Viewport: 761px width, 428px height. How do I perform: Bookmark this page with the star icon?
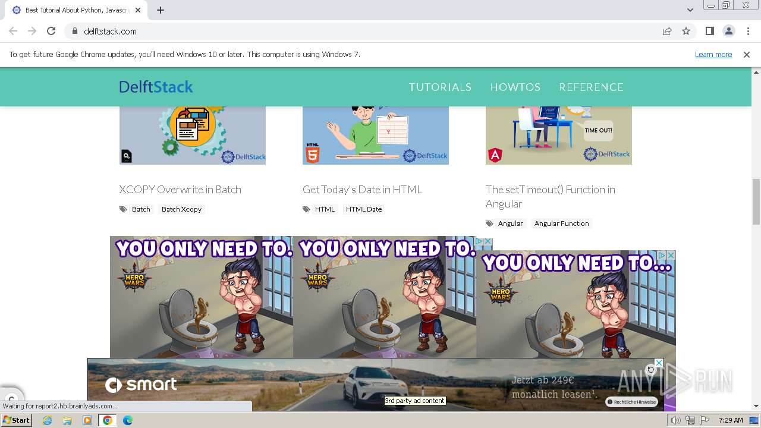point(686,31)
